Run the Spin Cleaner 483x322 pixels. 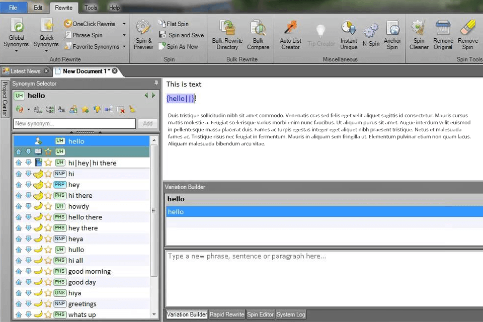[x=419, y=35]
